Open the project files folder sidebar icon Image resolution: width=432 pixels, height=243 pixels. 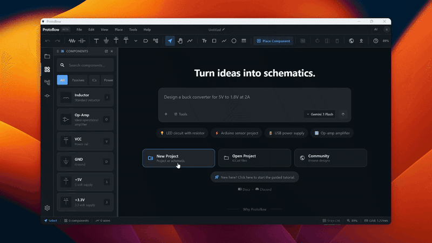pos(47,56)
